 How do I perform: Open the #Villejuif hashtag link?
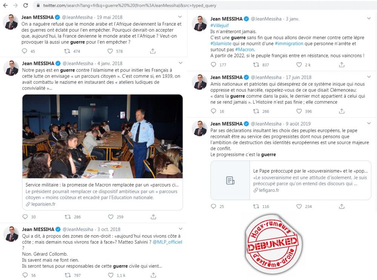pos(219,26)
